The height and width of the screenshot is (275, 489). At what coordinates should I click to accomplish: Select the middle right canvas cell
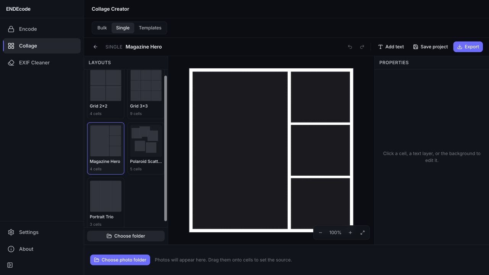(x=321, y=150)
